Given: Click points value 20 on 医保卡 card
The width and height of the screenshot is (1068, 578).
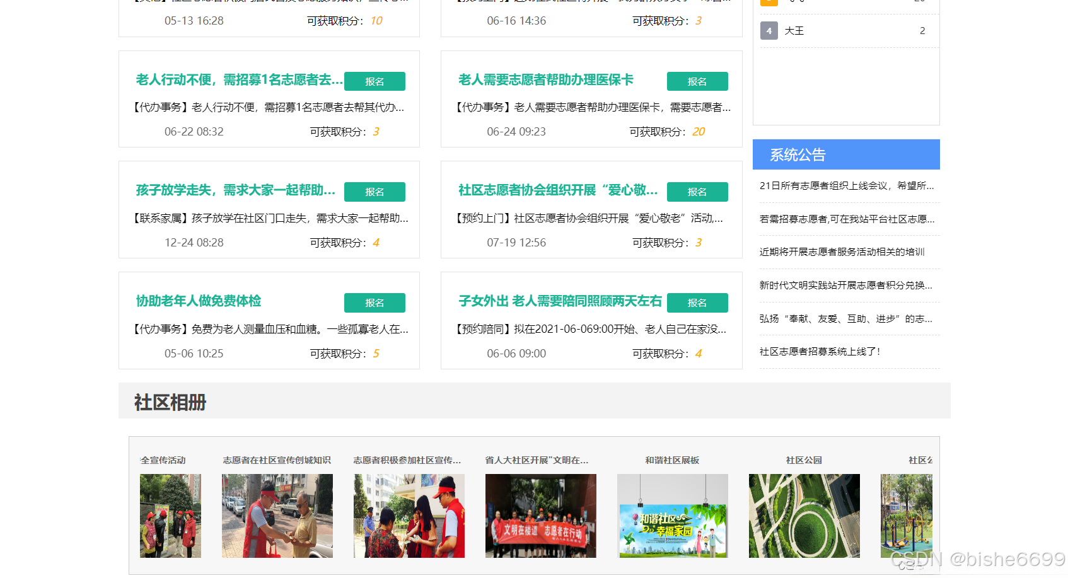Looking at the screenshot, I should pos(699,132).
